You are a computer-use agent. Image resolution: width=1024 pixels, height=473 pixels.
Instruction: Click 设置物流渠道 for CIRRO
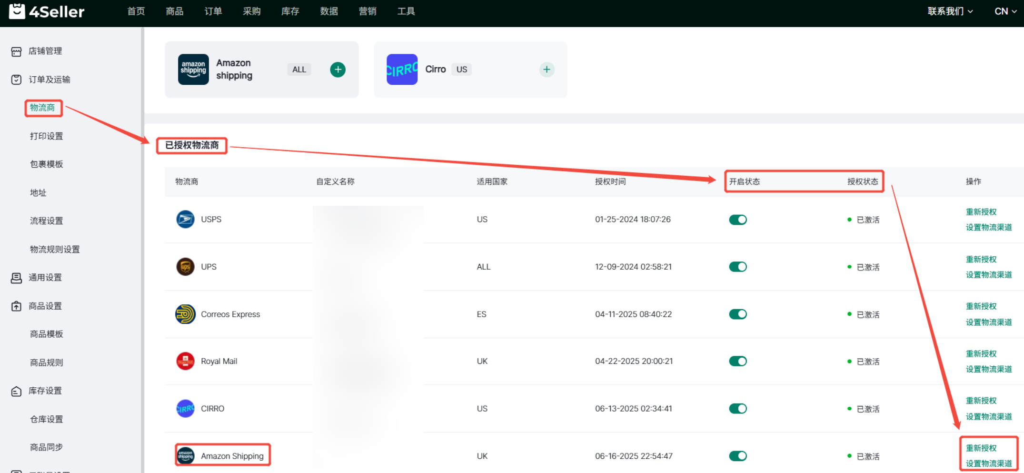pos(988,416)
